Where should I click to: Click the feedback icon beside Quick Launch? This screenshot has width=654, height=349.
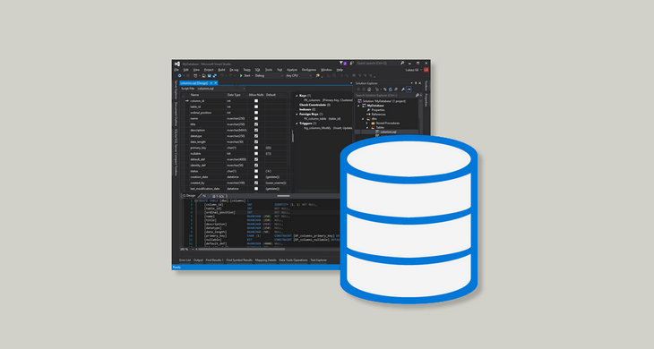click(351, 63)
